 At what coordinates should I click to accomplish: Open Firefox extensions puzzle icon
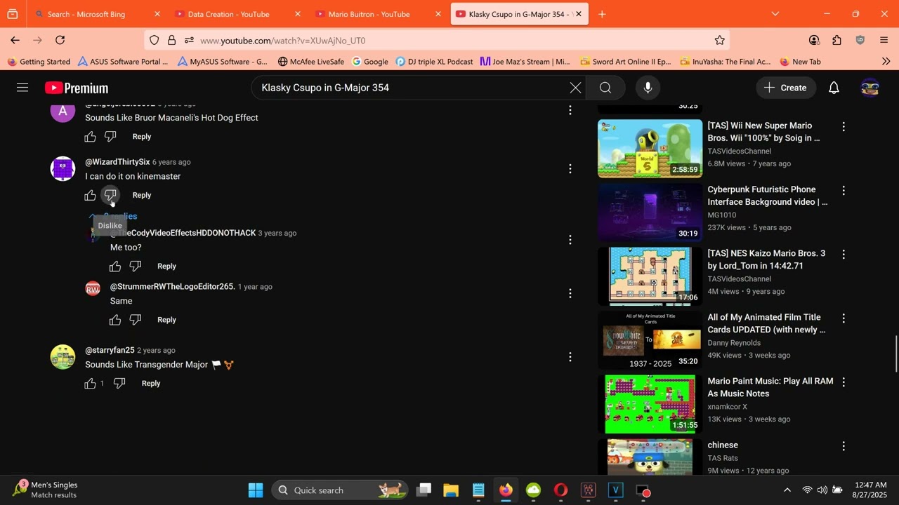coord(836,41)
